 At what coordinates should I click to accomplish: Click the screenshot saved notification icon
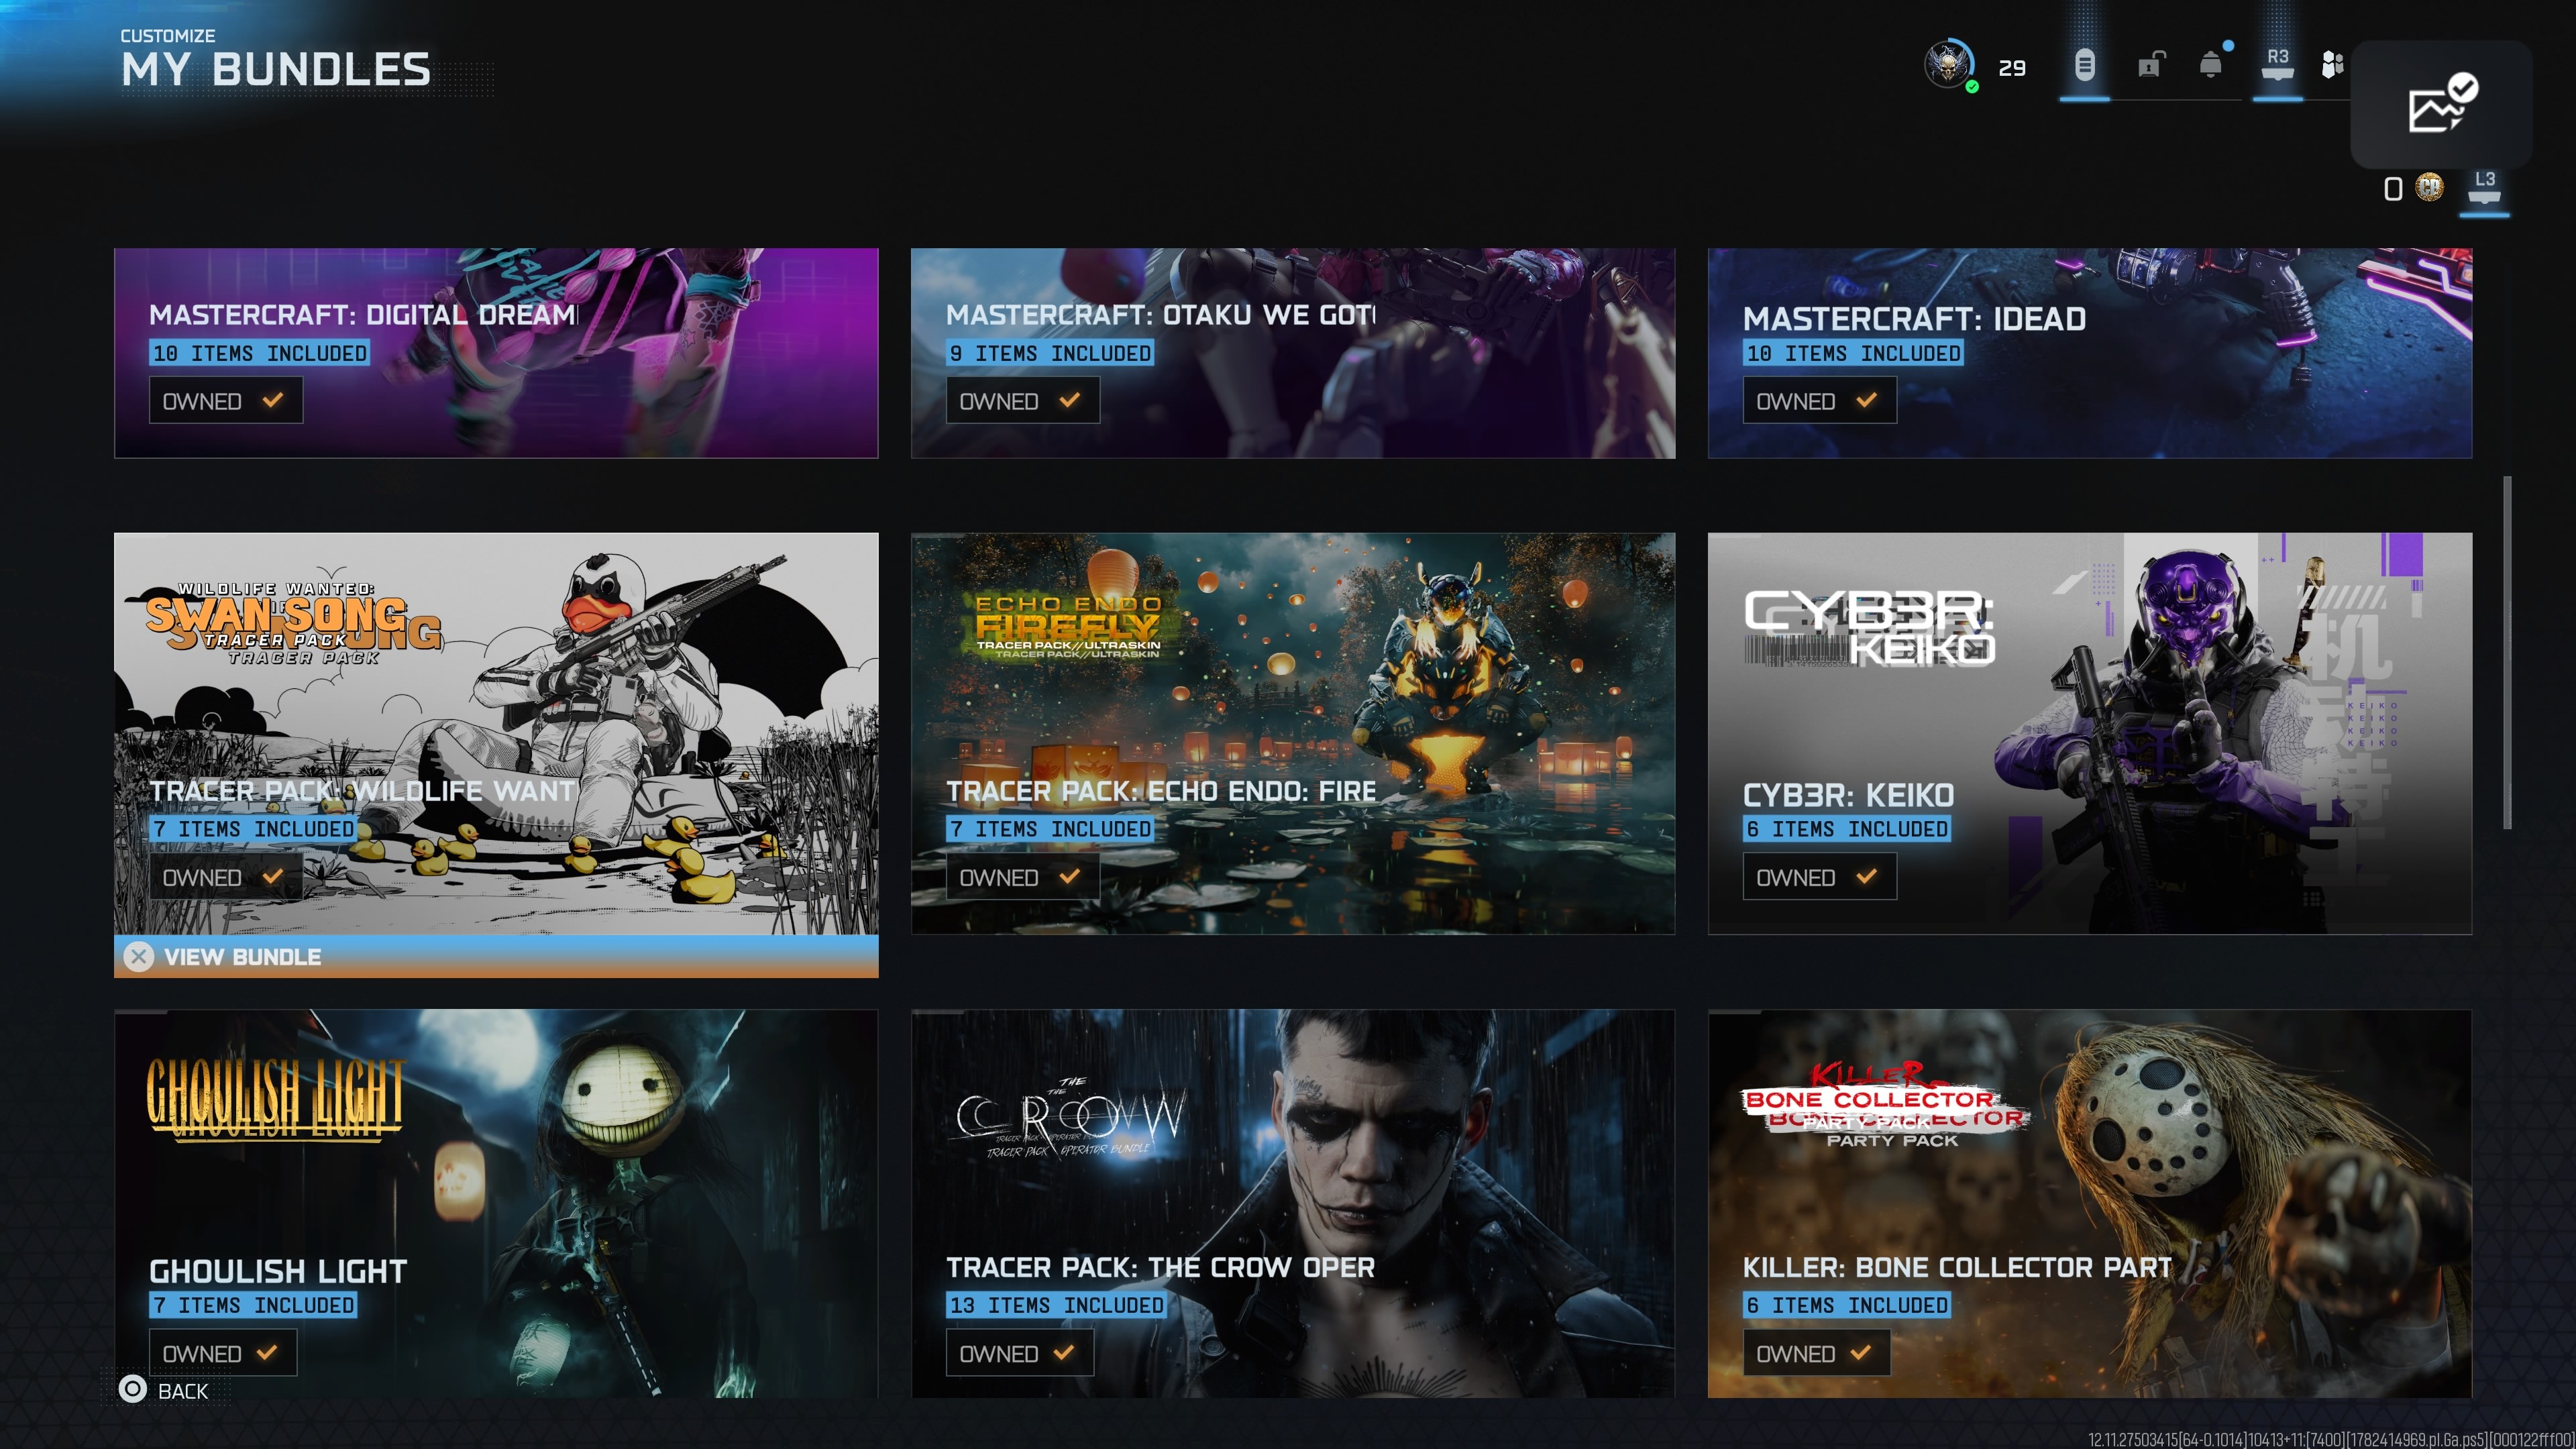tap(2441, 103)
